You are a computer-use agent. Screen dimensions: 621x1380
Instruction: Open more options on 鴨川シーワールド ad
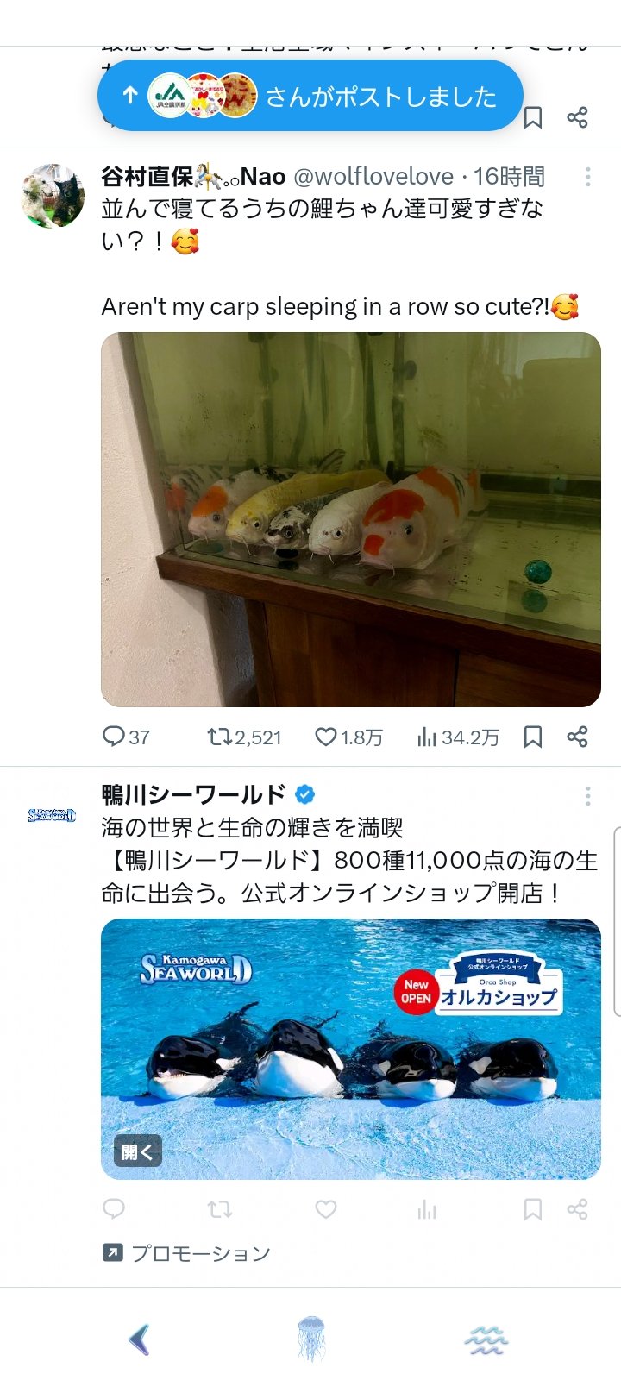(x=588, y=795)
